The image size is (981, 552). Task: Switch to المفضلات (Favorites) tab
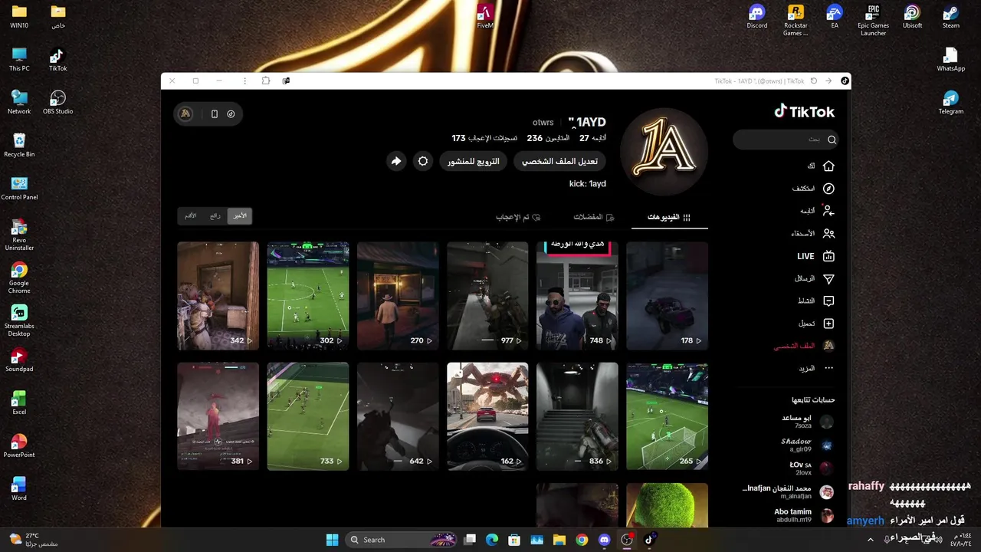click(594, 217)
